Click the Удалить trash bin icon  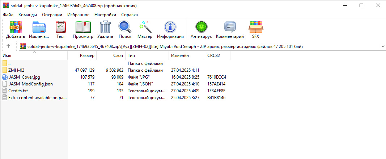[105, 27]
